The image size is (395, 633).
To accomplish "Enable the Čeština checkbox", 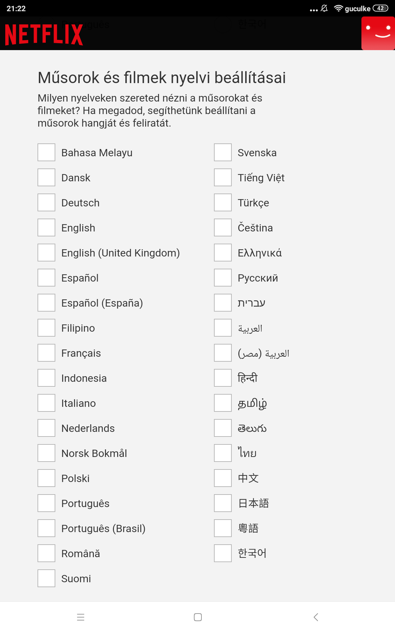I will coord(223,227).
